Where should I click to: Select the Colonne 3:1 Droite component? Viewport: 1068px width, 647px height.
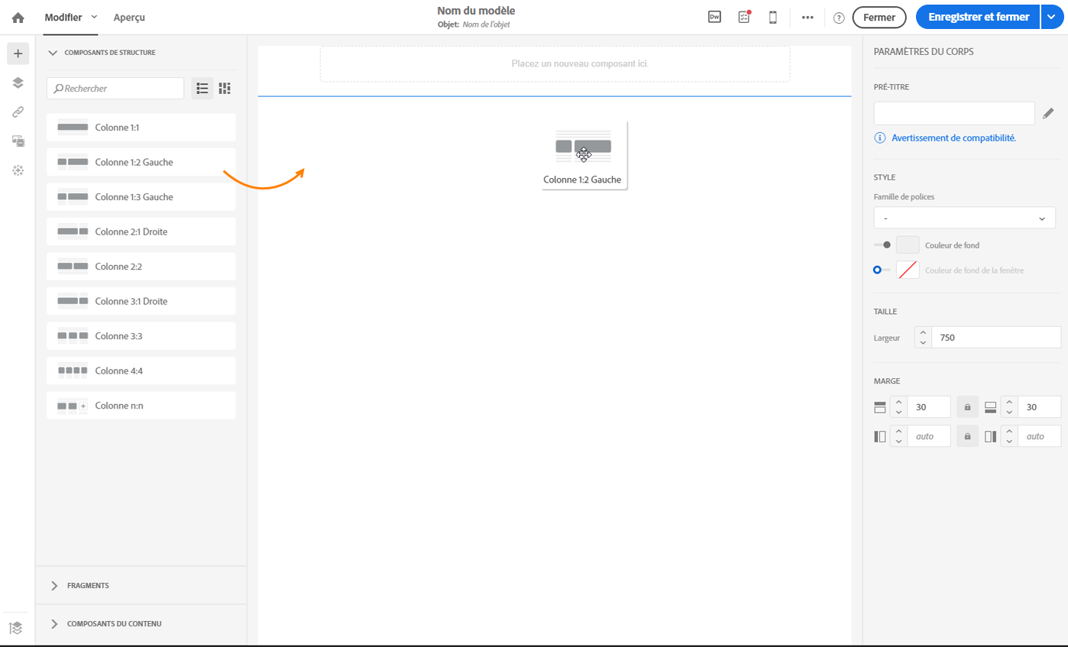point(141,301)
